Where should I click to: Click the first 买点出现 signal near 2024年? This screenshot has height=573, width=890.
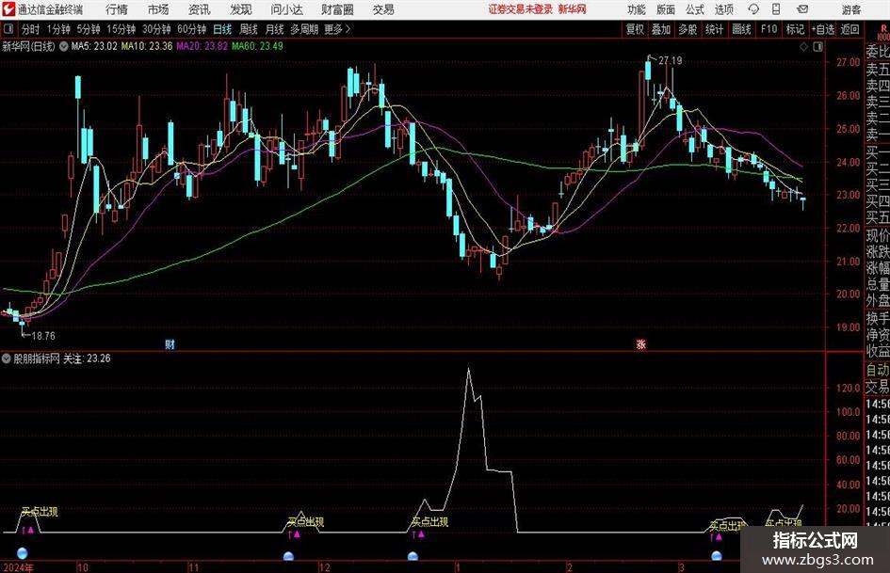click(x=40, y=512)
